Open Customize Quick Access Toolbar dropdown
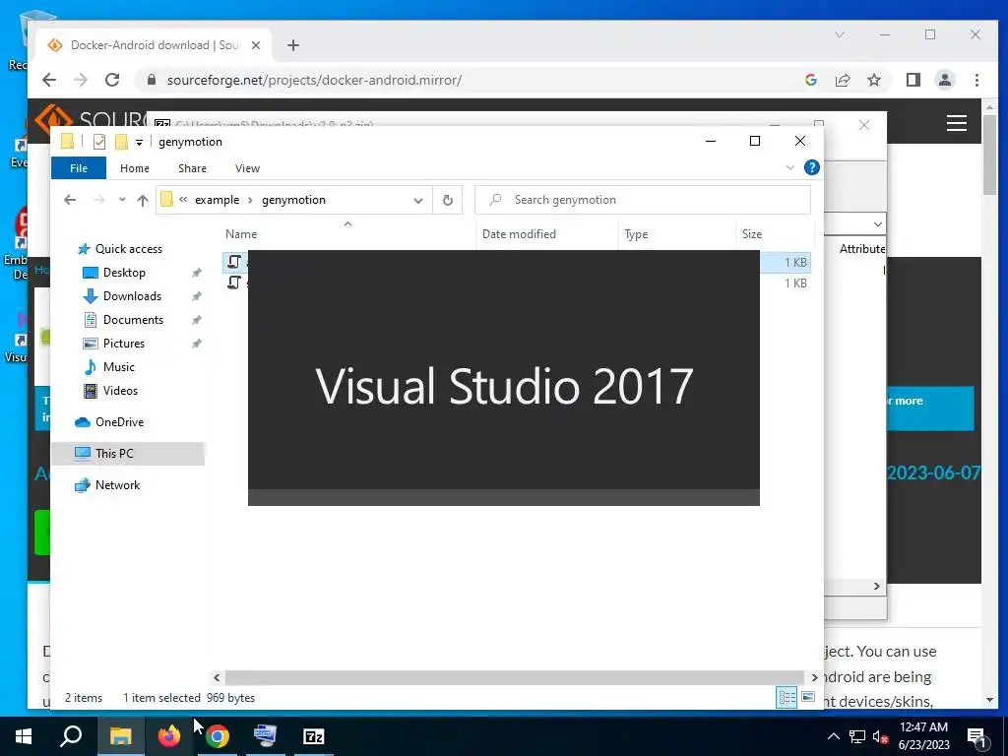 [x=139, y=143]
